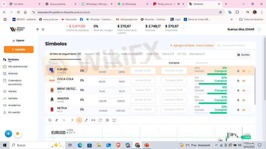Open the Telegram chat bubble

point(8,134)
